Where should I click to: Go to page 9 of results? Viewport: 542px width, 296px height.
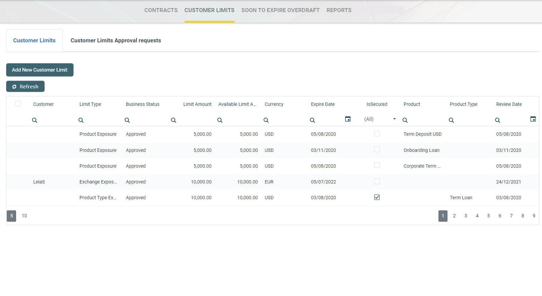(x=534, y=216)
